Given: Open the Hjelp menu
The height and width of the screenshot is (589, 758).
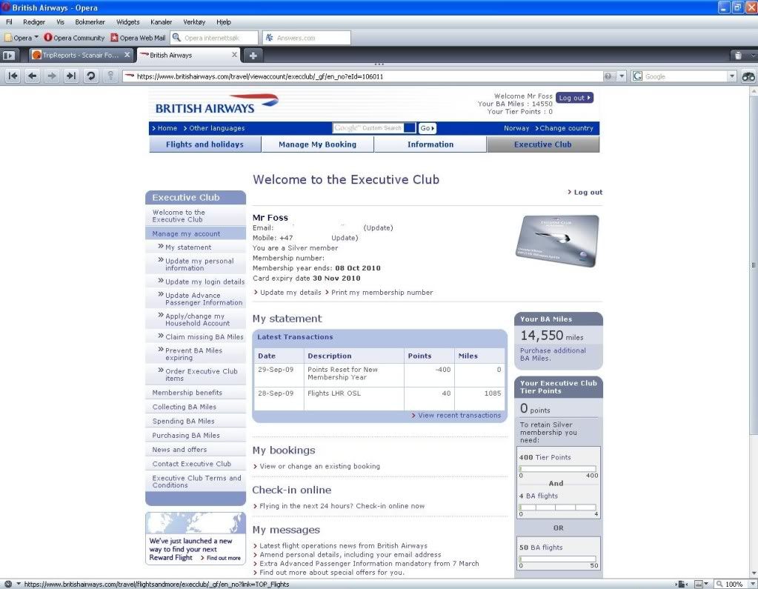Looking at the screenshot, I should pyautogui.click(x=223, y=21).
